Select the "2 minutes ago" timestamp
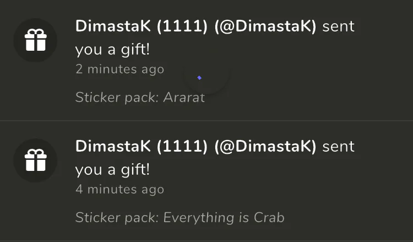This screenshot has width=413, height=242. [119, 69]
